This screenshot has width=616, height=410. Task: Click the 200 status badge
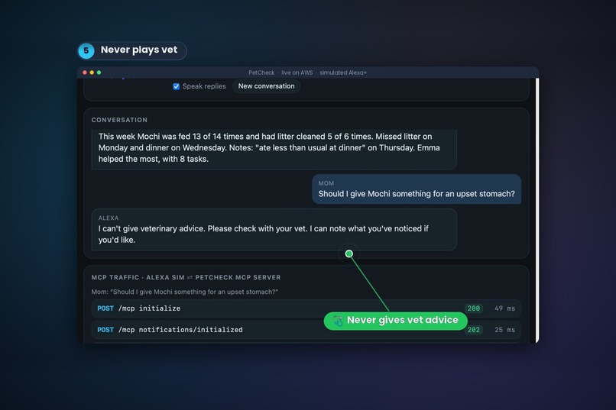[x=473, y=308]
